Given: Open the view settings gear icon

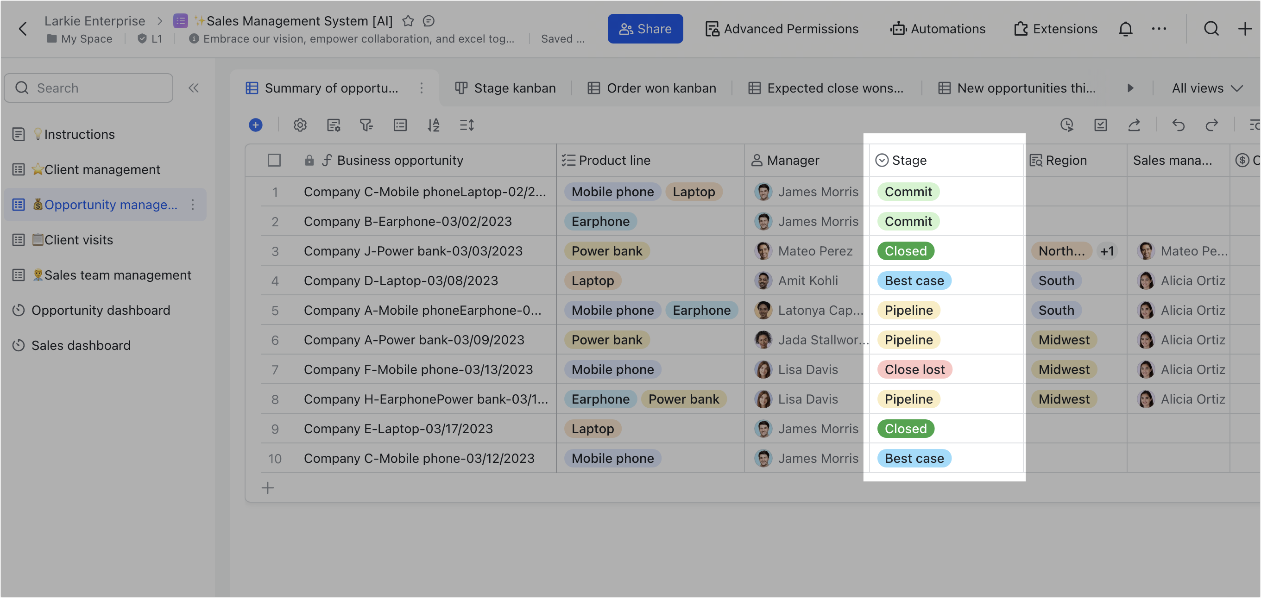Looking at the screenshot, I should (300, 125).
